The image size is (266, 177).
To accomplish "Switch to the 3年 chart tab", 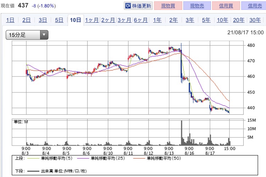I will pyautogui.click(x=190, y=20).
